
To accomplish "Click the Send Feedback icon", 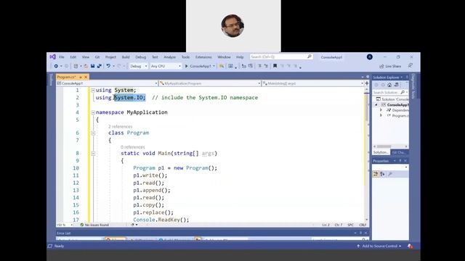I will click(411, 66).
